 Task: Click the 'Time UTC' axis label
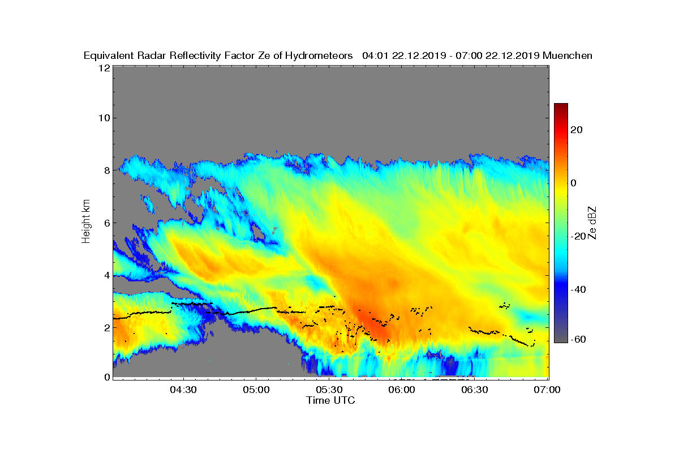point(331,400)
